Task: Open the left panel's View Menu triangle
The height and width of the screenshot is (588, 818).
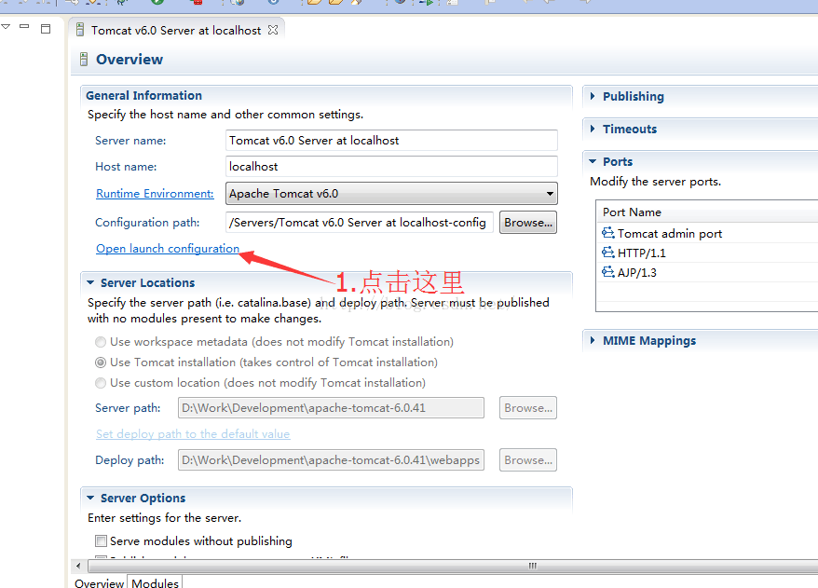Action: pyautogui.click(x=6, y=27)
